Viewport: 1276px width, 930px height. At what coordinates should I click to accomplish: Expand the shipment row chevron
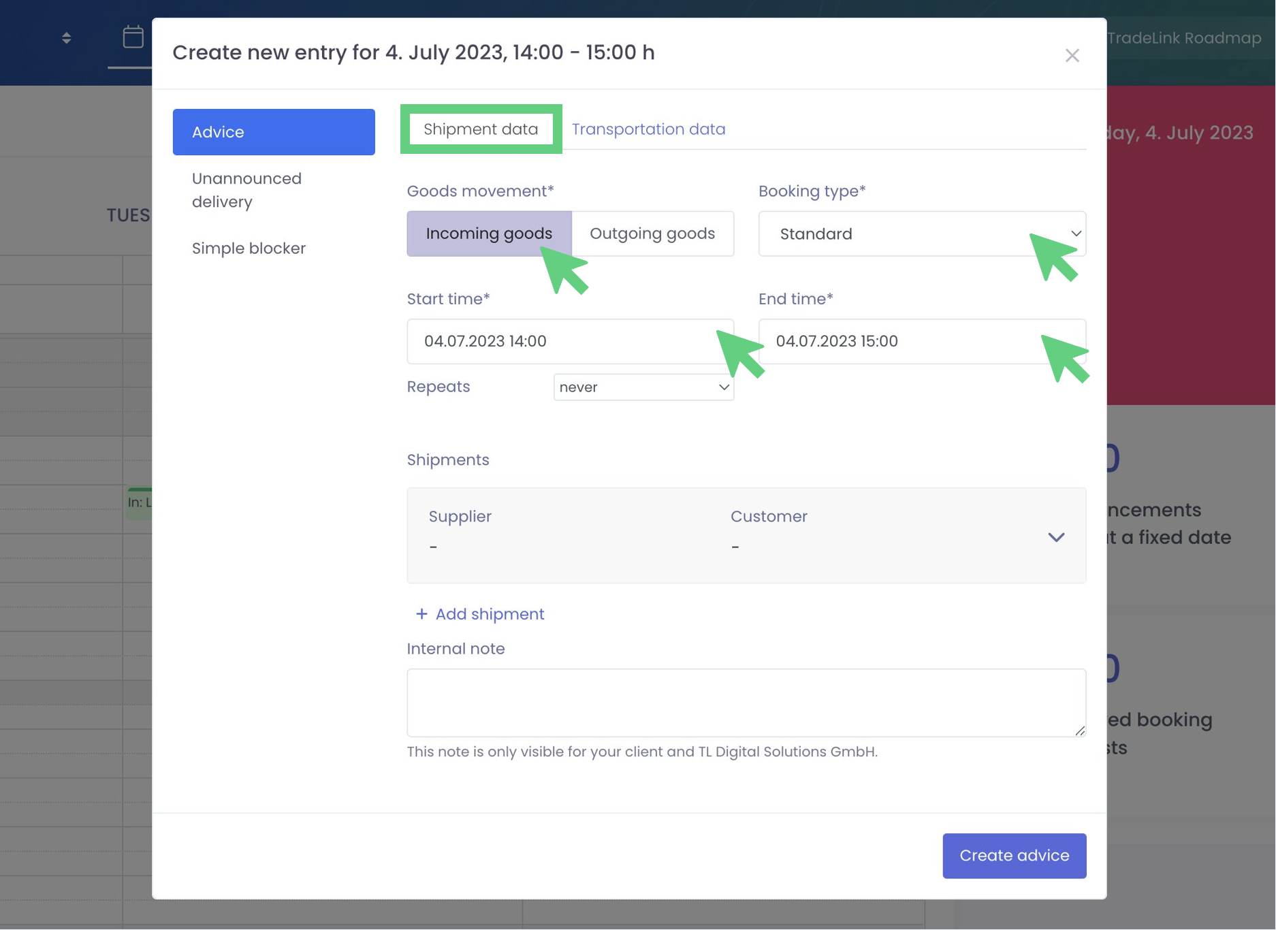click(x=1055, y=537)
